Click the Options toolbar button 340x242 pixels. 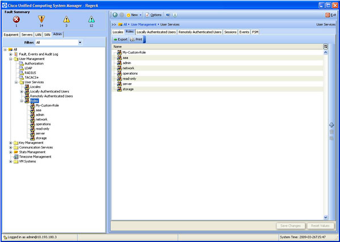[x=153, y=15]
